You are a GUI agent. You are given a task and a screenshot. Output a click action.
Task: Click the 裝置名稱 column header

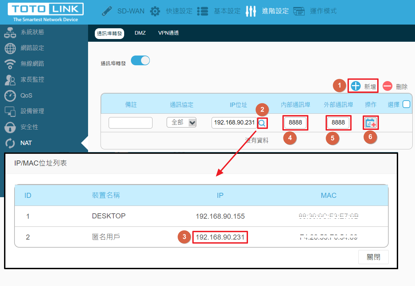(106, 195)
